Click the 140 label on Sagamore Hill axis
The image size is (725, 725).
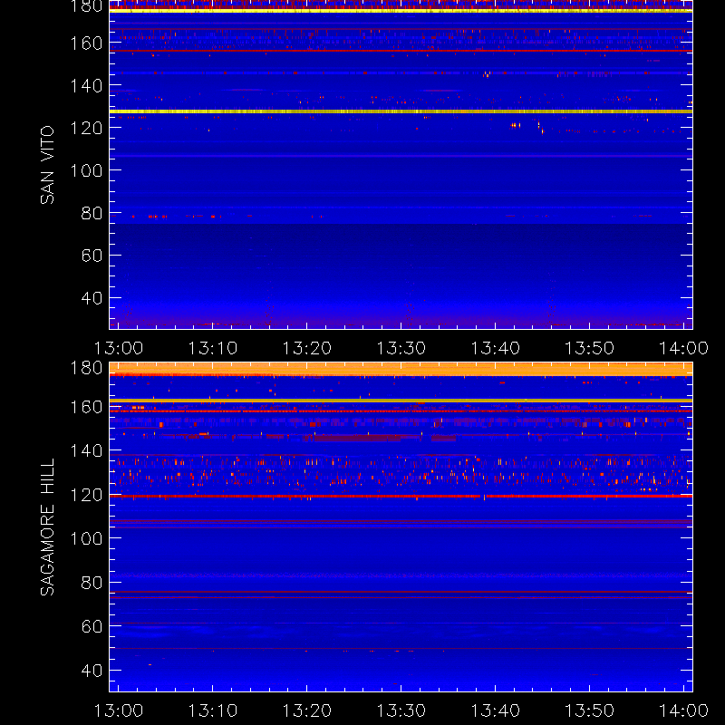[86, 450]
